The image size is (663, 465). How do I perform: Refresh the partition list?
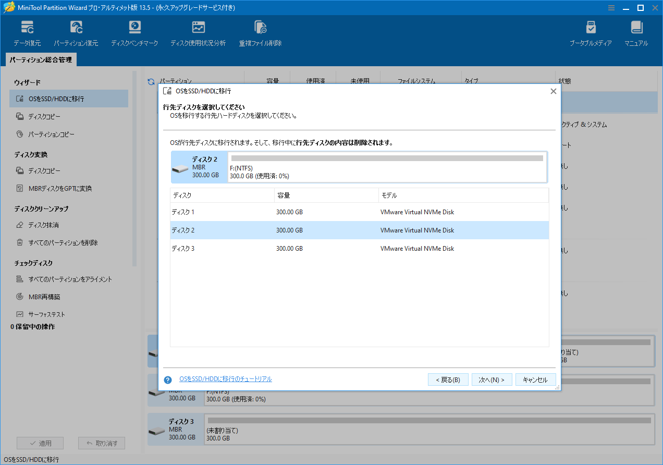pos(151,81)
